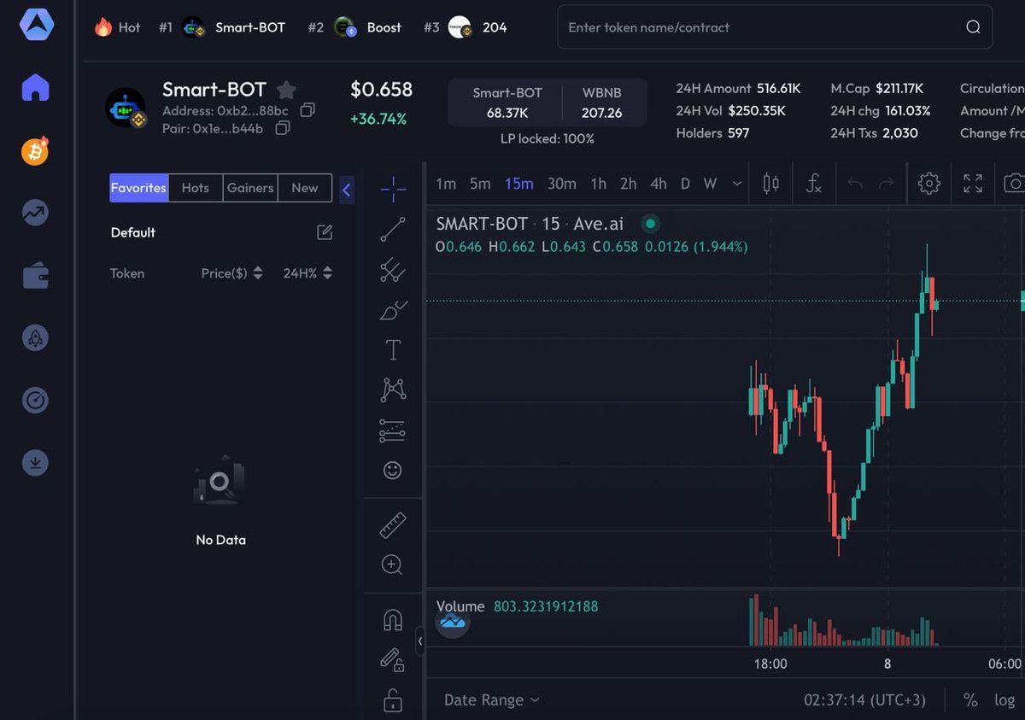Open the rocket launch sidebar icon

pyautogui.click(x=36, y=338)
